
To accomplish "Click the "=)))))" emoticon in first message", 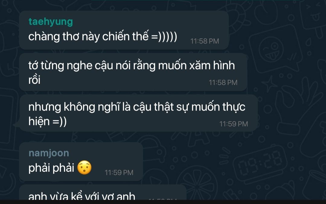I will (x=164, y=37).
